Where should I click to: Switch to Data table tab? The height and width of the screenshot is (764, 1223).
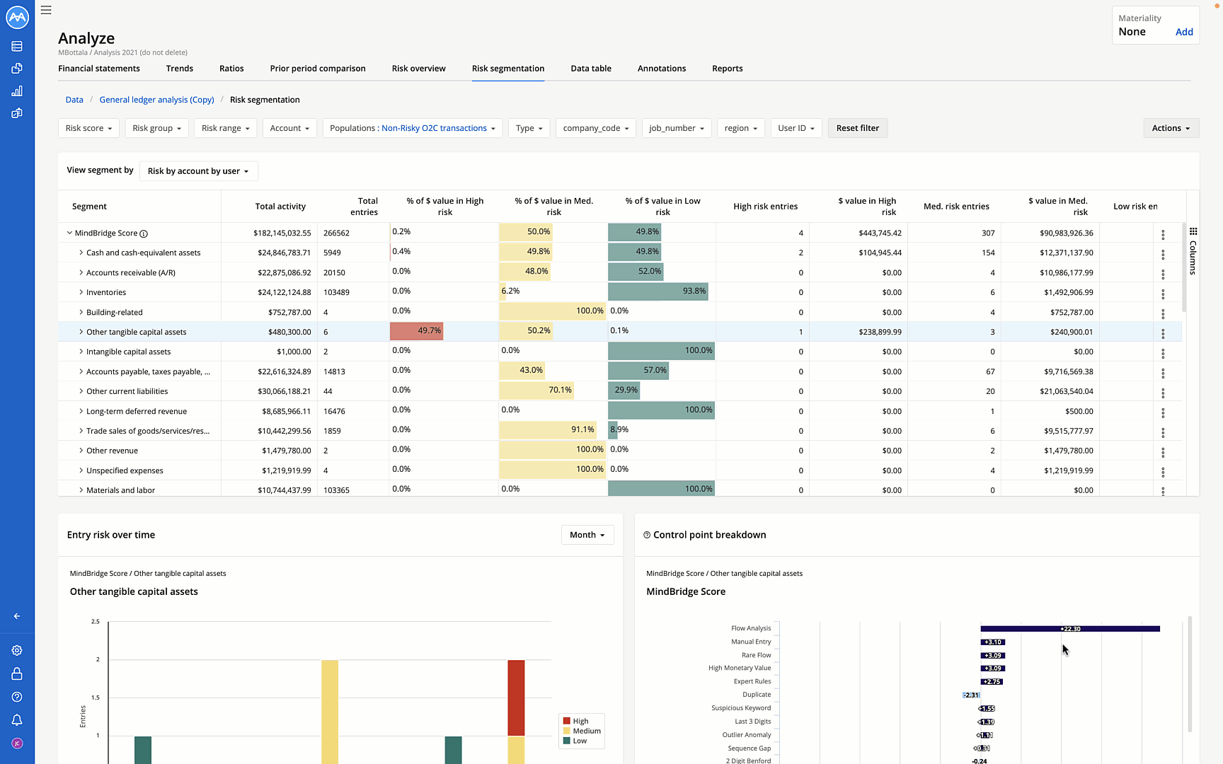tap(591, 69)
